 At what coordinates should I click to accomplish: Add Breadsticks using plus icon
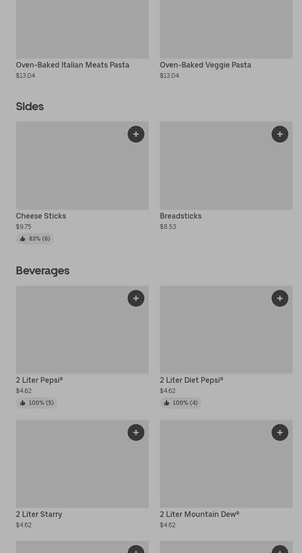(280, 134)
